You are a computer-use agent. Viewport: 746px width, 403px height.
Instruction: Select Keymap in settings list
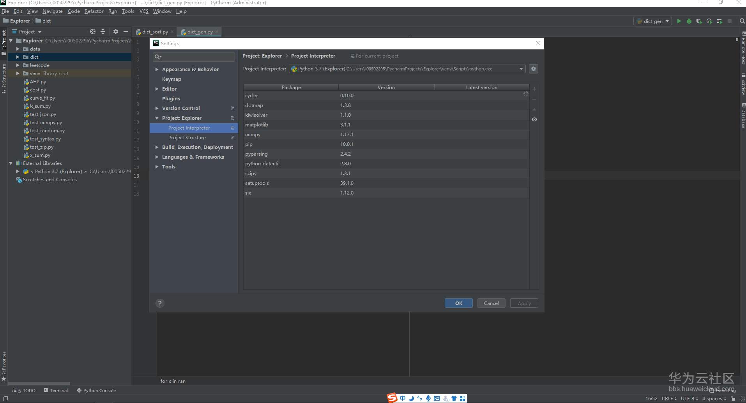tap(171, 79)
